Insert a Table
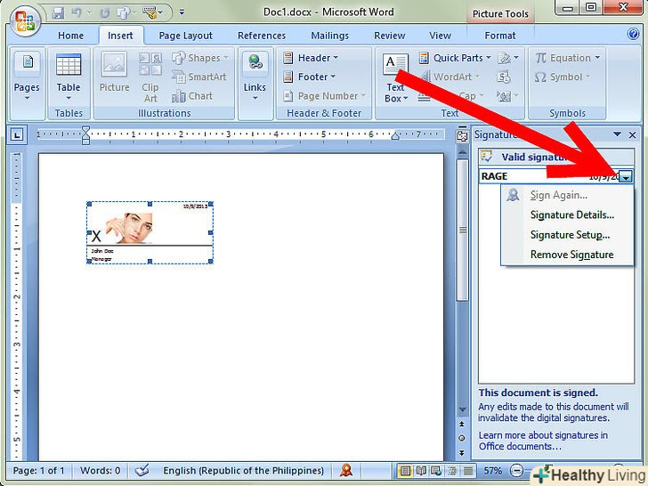Image resolution: width=648 pixels, height=486 pixels. [x=69, y=77]
